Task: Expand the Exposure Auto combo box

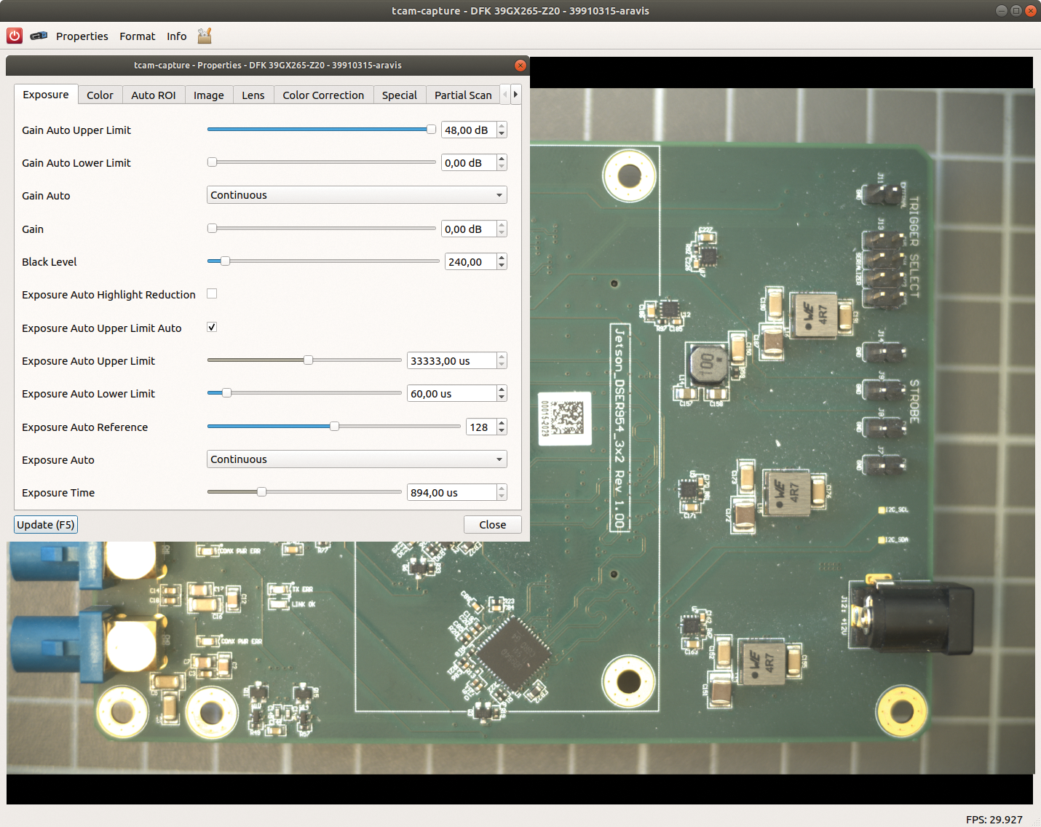Action: click(x=357, y=459)
